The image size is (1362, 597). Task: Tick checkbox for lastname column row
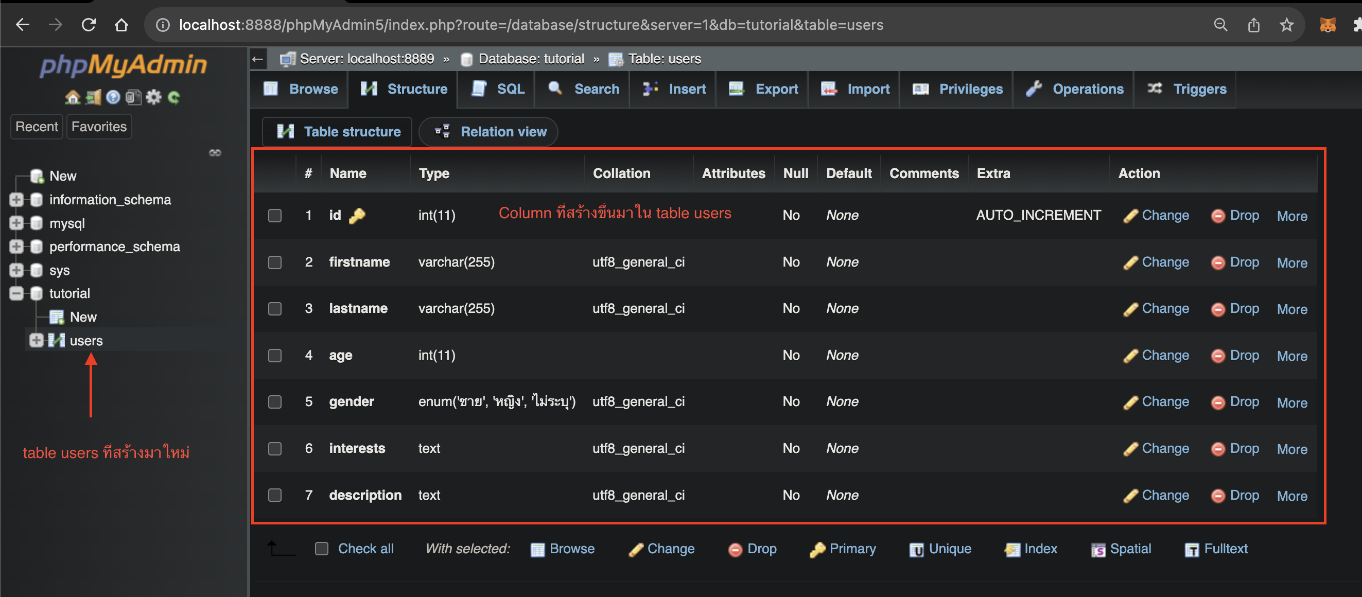274,309
